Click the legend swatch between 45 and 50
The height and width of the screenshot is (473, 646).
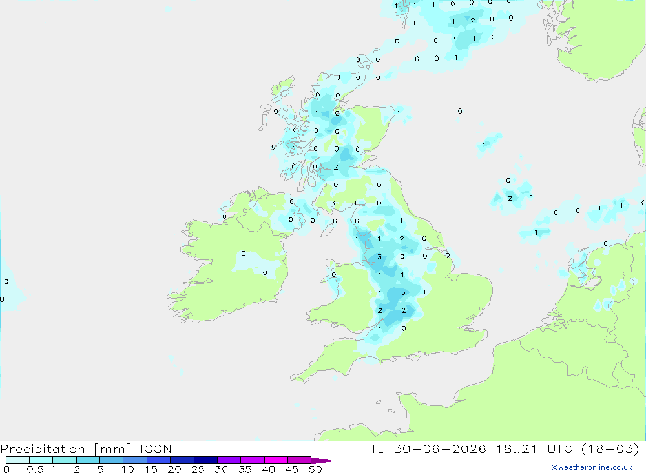300,460
